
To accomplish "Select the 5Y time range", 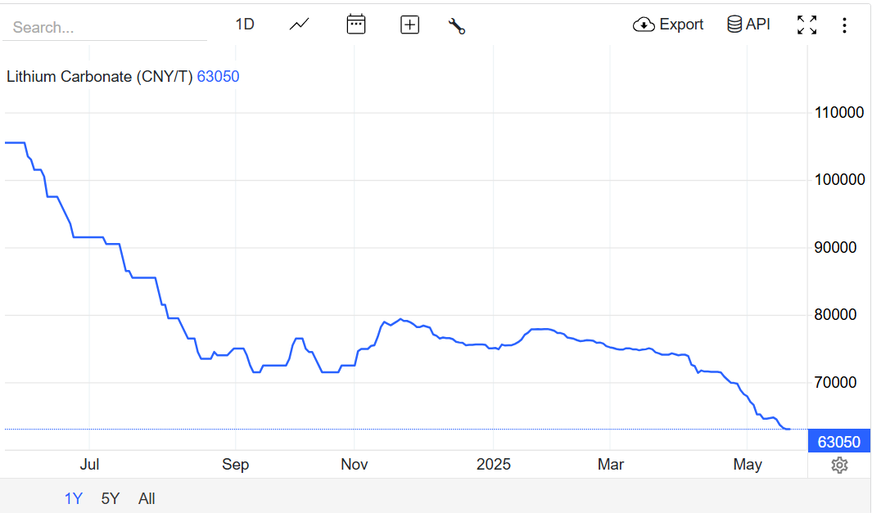I will [x=111, y=498].
